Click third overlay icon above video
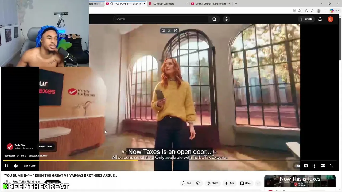 [x=176, y=31]
